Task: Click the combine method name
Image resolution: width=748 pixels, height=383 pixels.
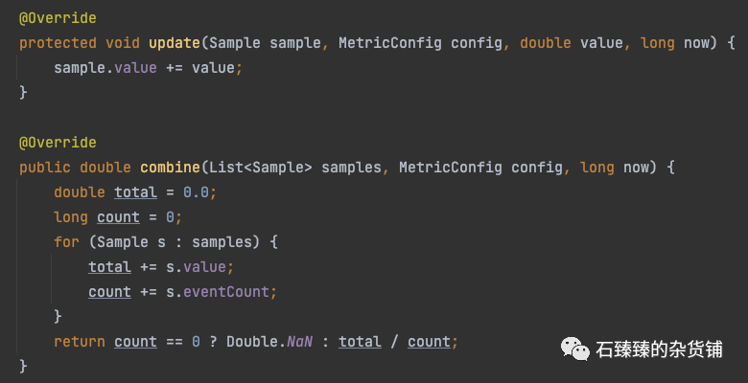Action: tap(170, 168)
